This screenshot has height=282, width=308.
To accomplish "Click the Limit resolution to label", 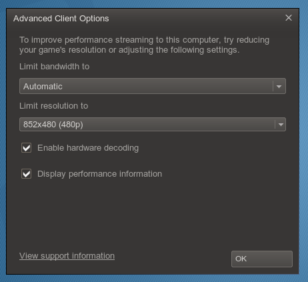I will click(x=53, y=106).
